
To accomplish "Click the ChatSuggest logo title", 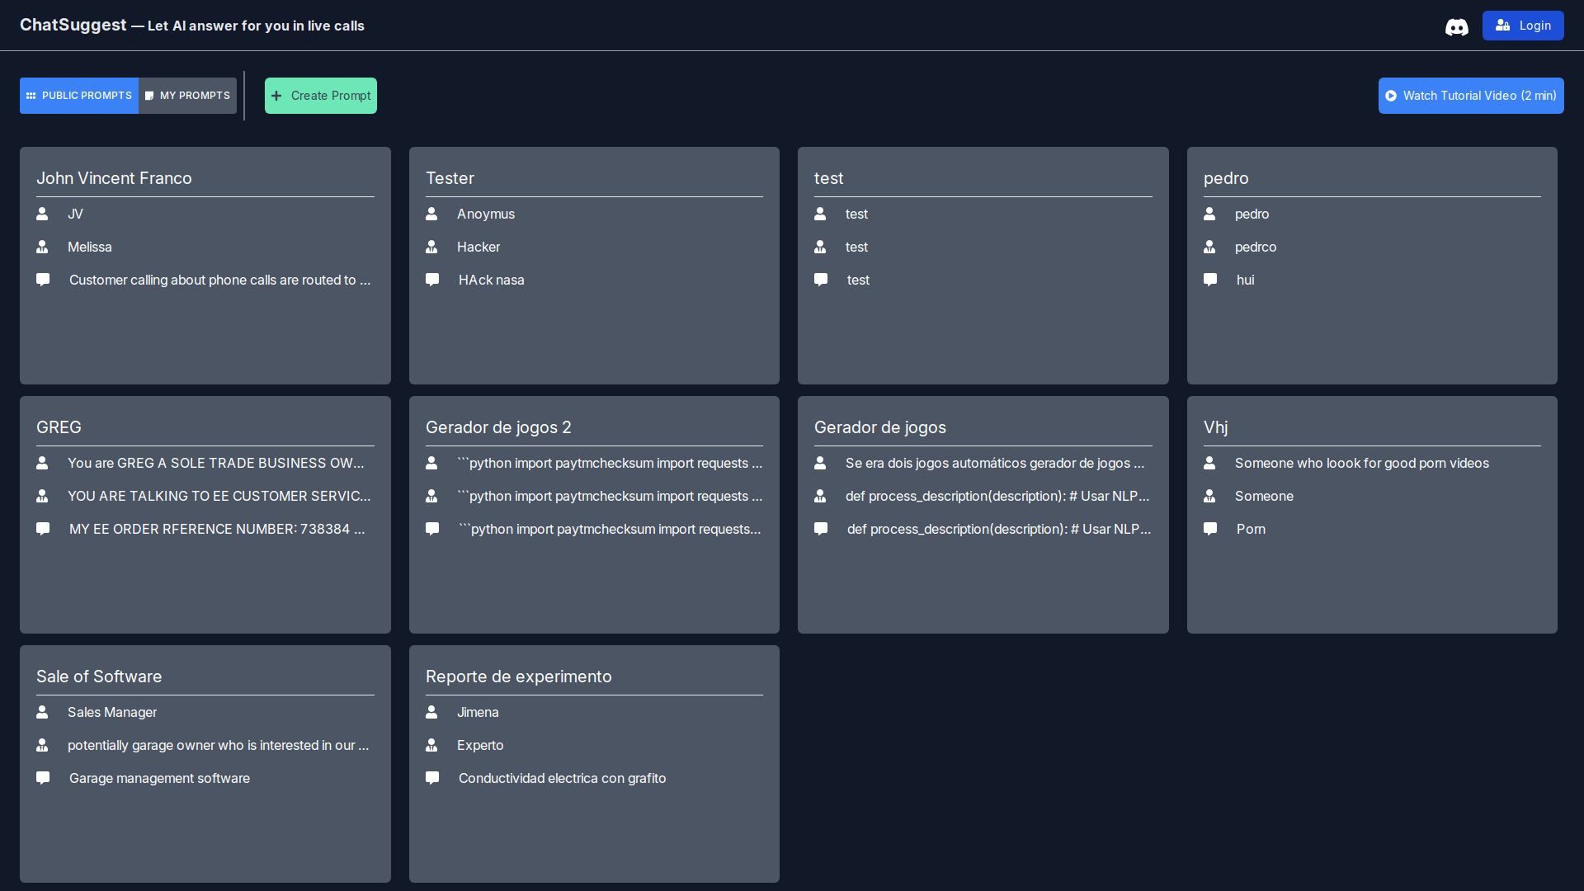I will (73, 25).
